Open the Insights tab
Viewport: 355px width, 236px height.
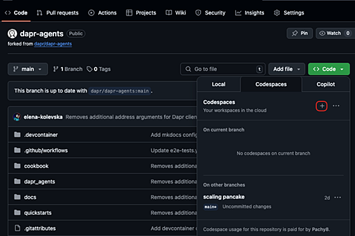point(250,13)
